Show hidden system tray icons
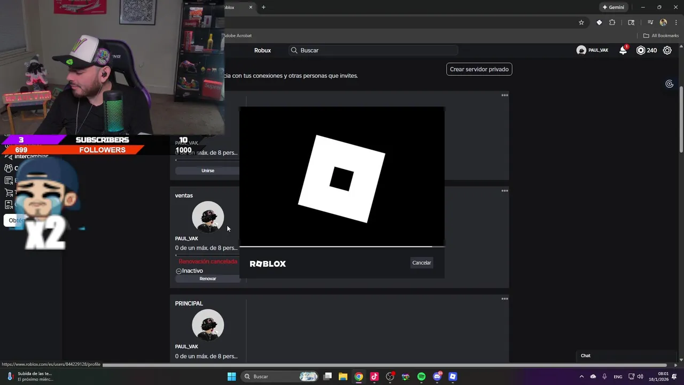The image size is (684, 385). pos(581,376)
